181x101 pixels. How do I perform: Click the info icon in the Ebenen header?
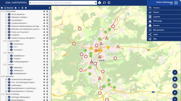[26, 8]
